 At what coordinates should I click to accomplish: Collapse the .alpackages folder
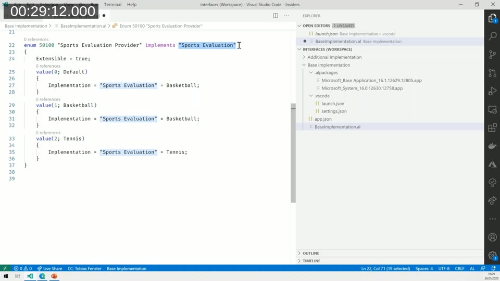tap(311, 73)
